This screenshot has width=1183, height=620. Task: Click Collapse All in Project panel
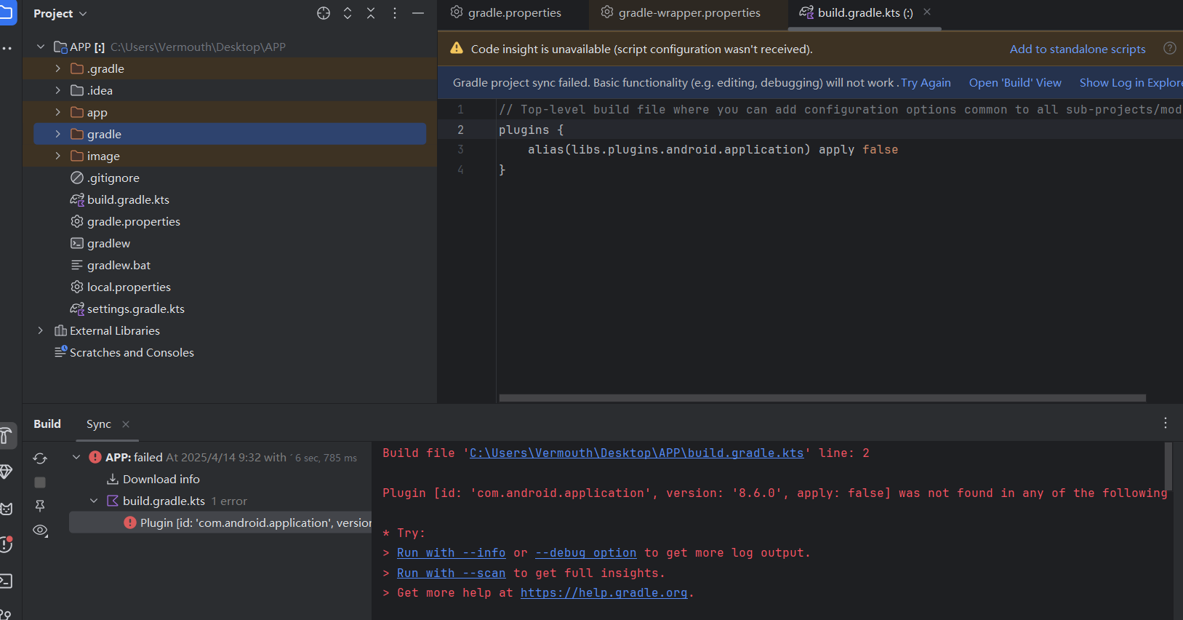click(x=371, y=13)
